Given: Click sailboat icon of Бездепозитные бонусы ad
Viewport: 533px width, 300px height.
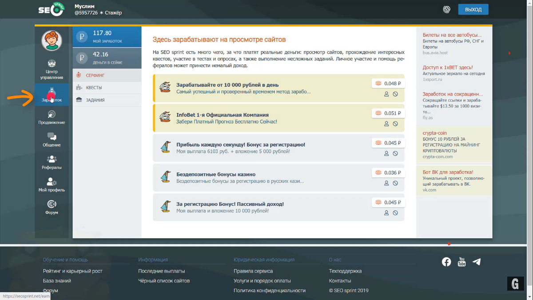Looking at the screenshot, I should pos(165,177).
